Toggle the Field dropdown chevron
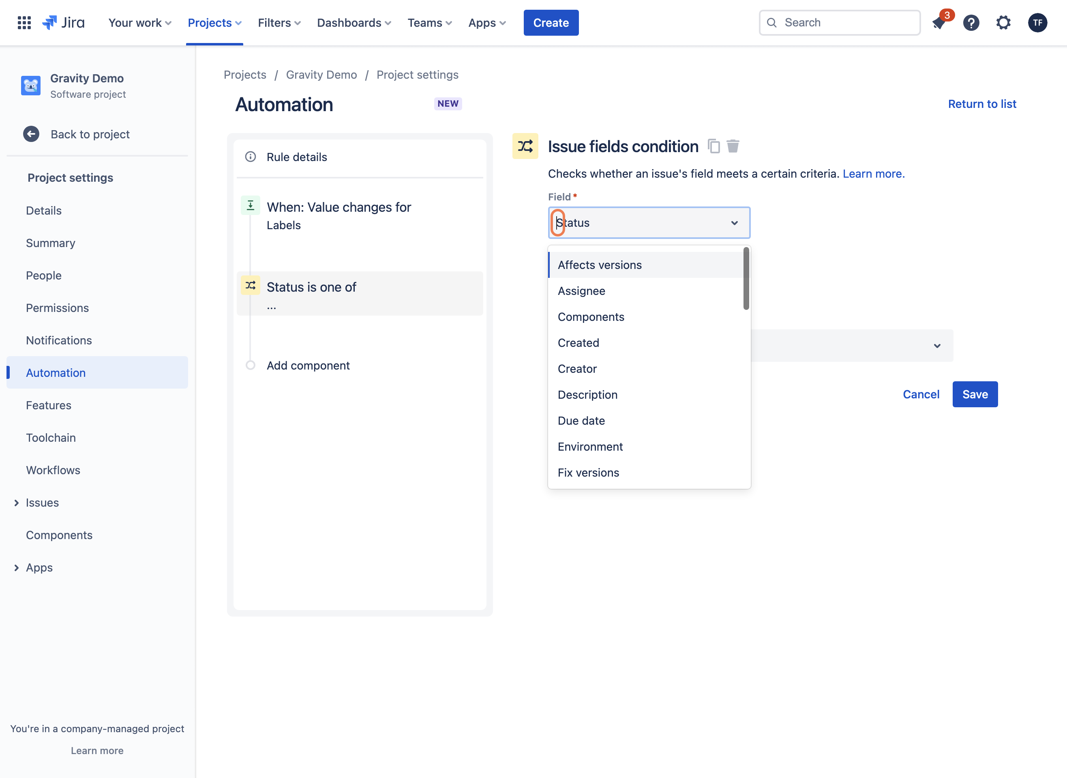The width and height of the screenshot is (1067, 778). click(734, 223)
